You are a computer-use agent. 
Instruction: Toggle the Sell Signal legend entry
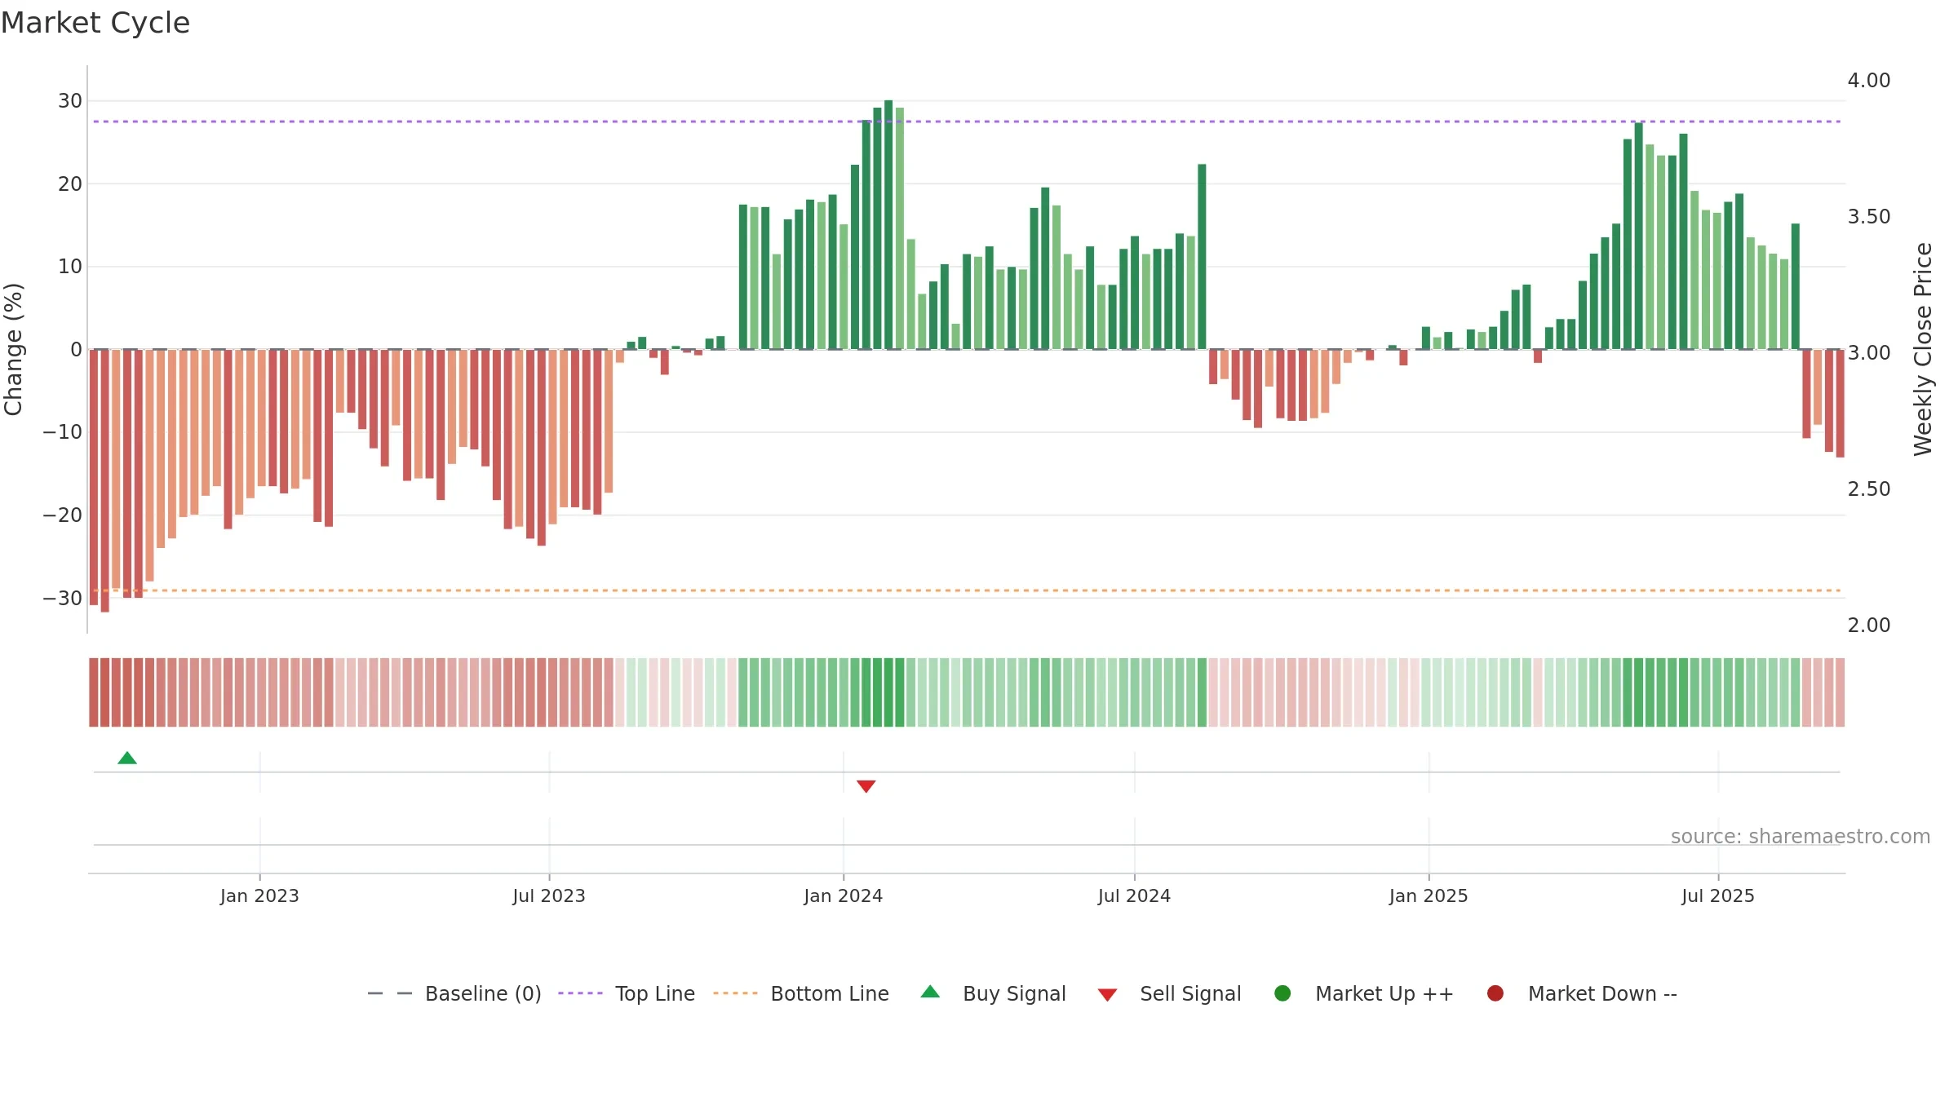point(1169,994)
